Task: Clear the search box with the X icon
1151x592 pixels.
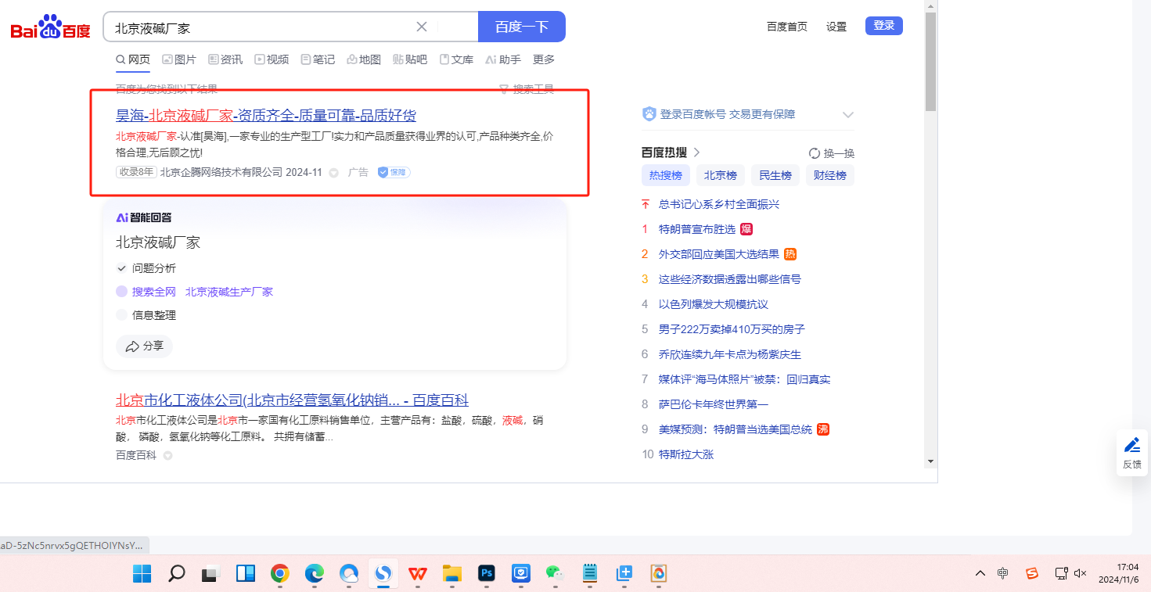Action: (x=421, y=27)
